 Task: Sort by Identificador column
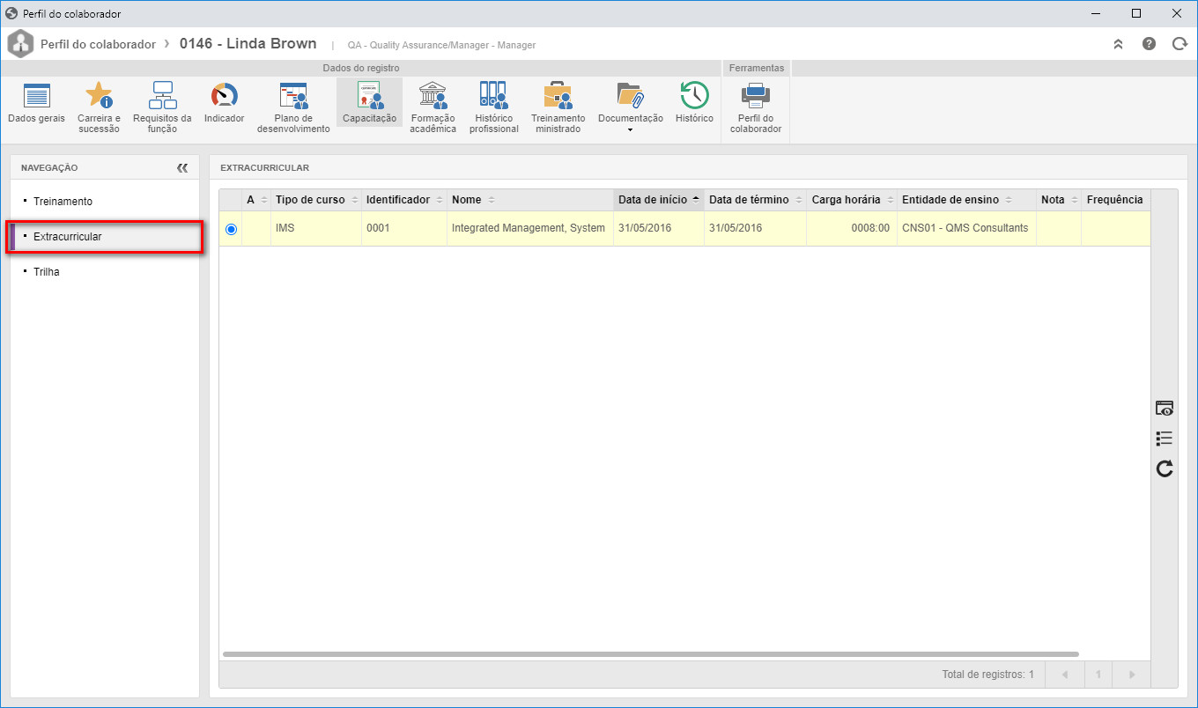click(x=404, y=200)
